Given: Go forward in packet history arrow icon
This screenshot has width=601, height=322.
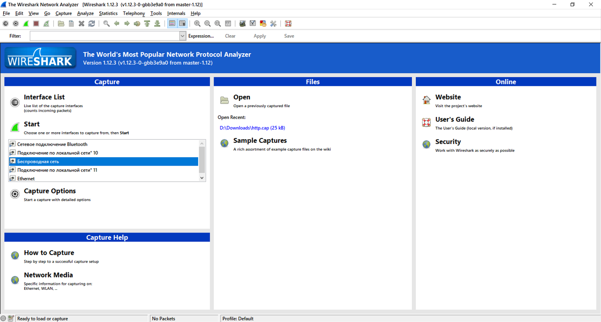Looking at the screenshot, I should pos(127,24).
